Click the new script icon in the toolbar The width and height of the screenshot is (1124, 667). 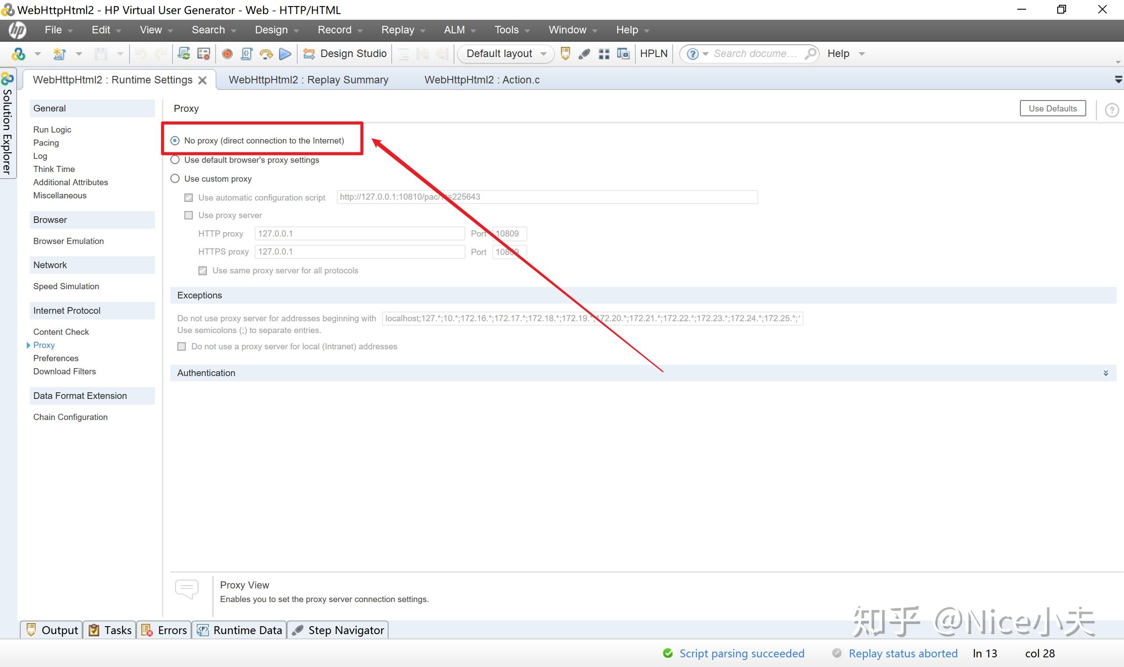tap(59, 54)
